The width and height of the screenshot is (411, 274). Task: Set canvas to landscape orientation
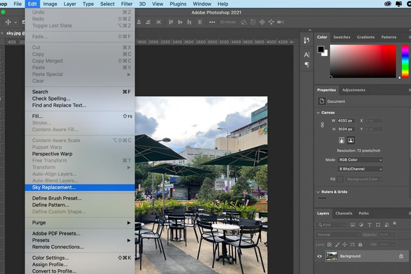[351, 140]
